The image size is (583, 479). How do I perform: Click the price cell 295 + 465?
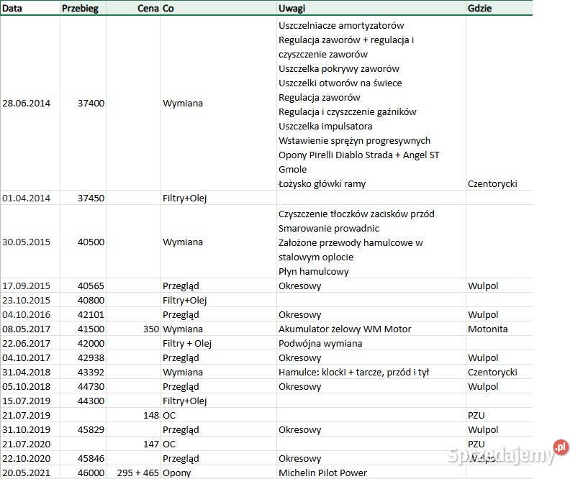137,473
